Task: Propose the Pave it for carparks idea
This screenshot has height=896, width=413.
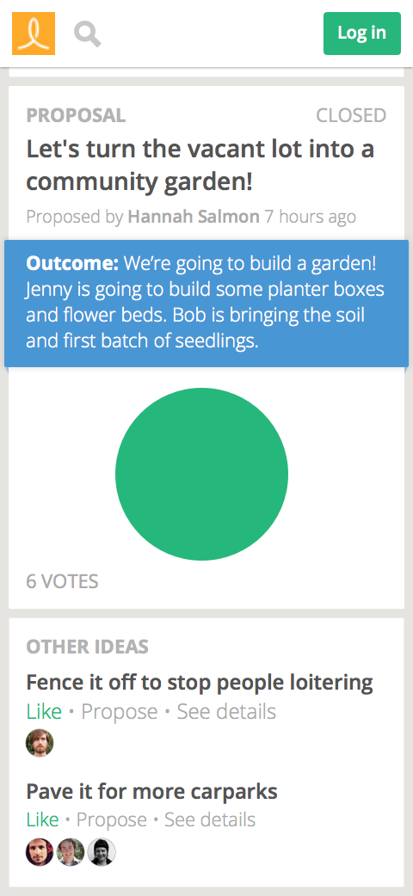Action: [112, 819]
